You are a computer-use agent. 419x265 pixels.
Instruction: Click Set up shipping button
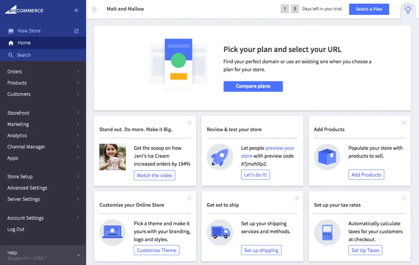point(261,250)
